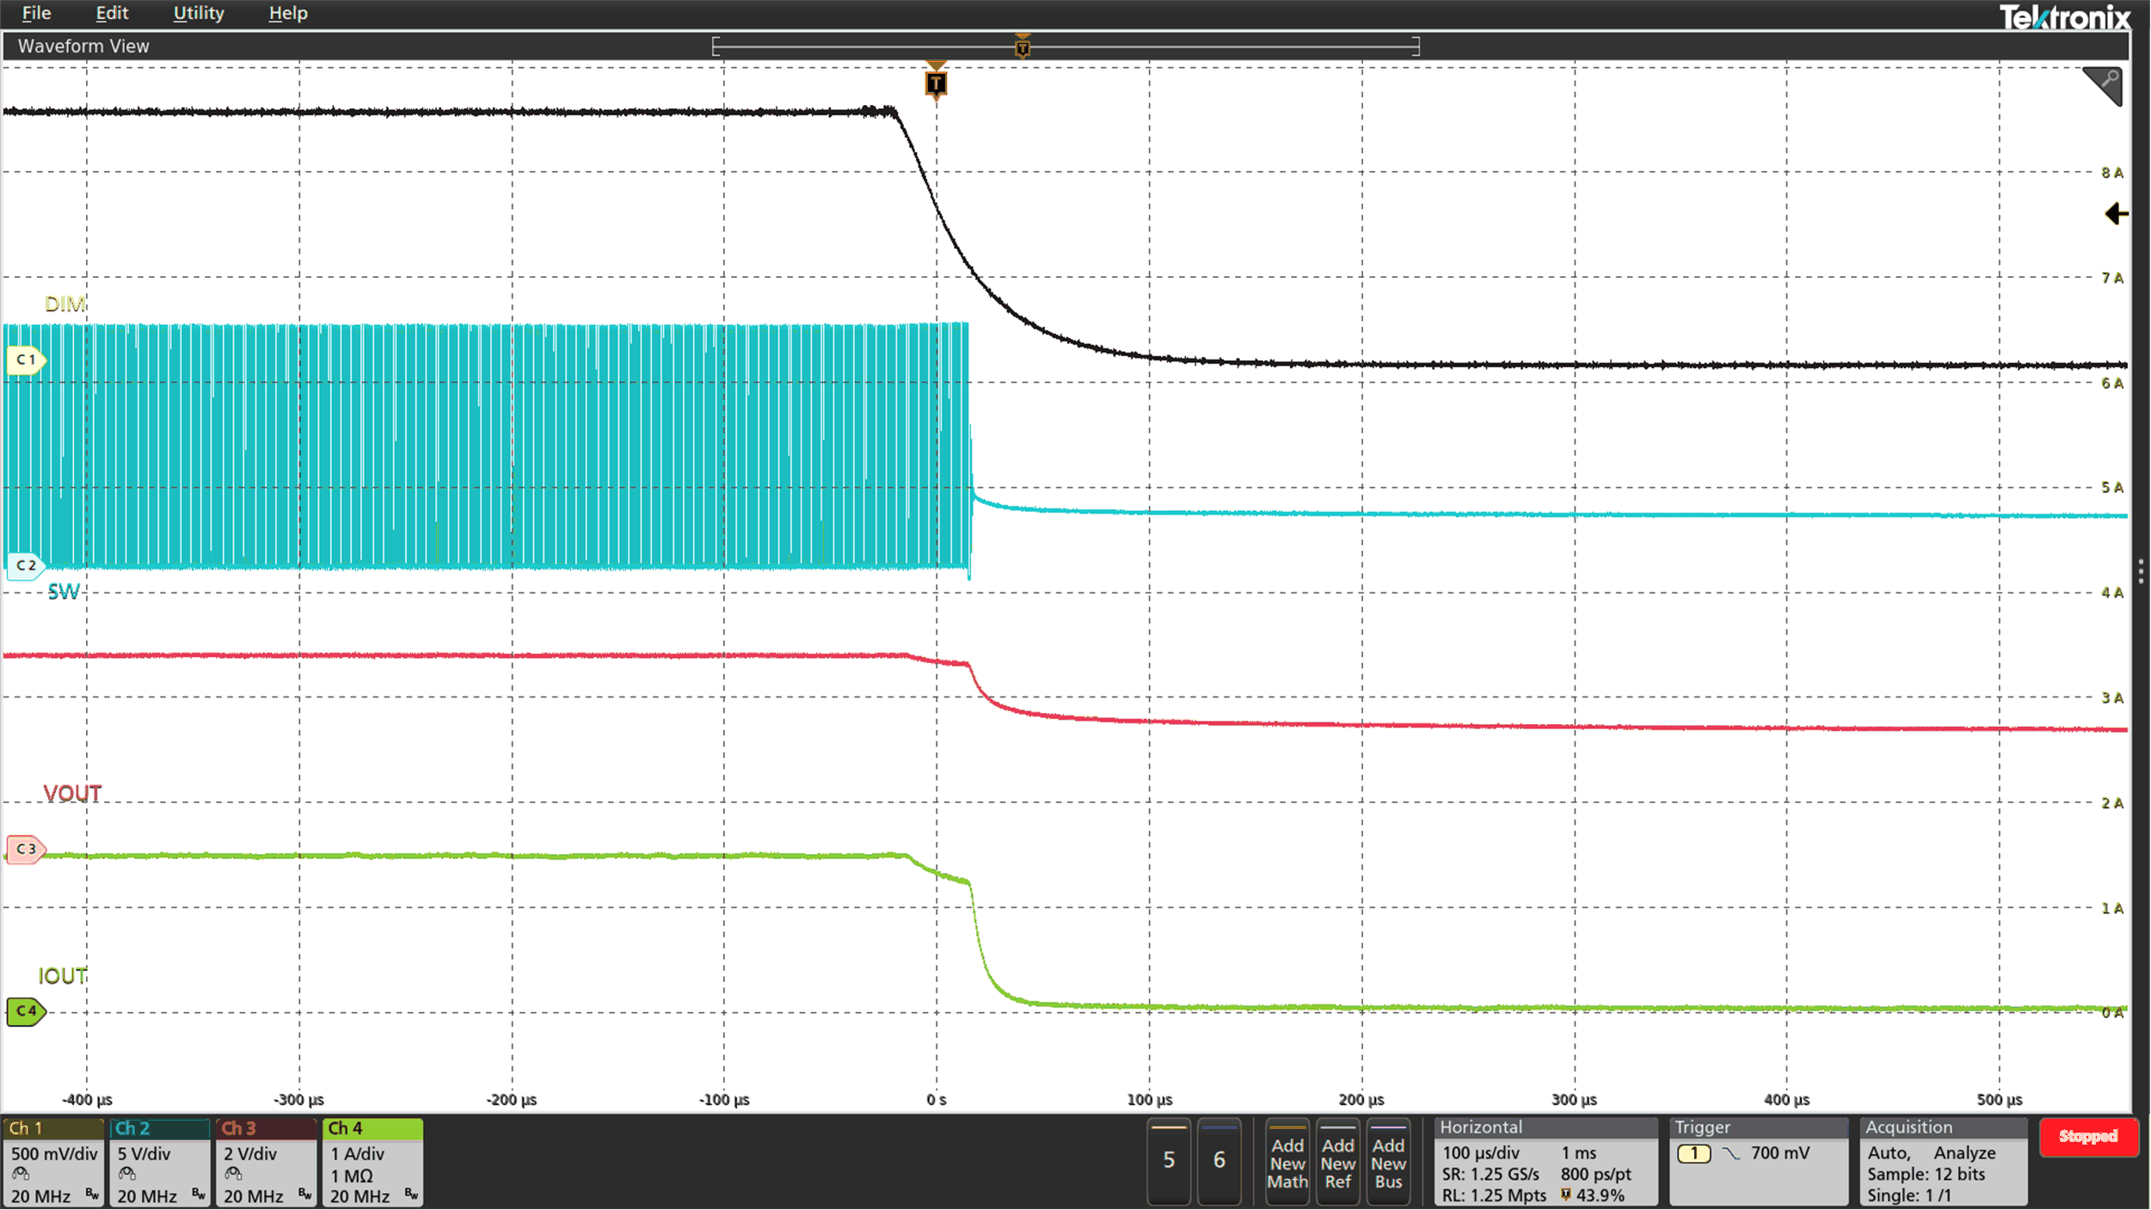Open the Utility menu
Screen dimensions: 2151x1210
pyautogui.click(x=198, y=13)
